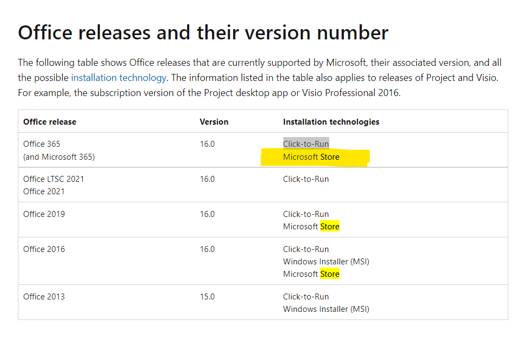Click the selected Click-to-Run text for Office 365

point(306,144)
